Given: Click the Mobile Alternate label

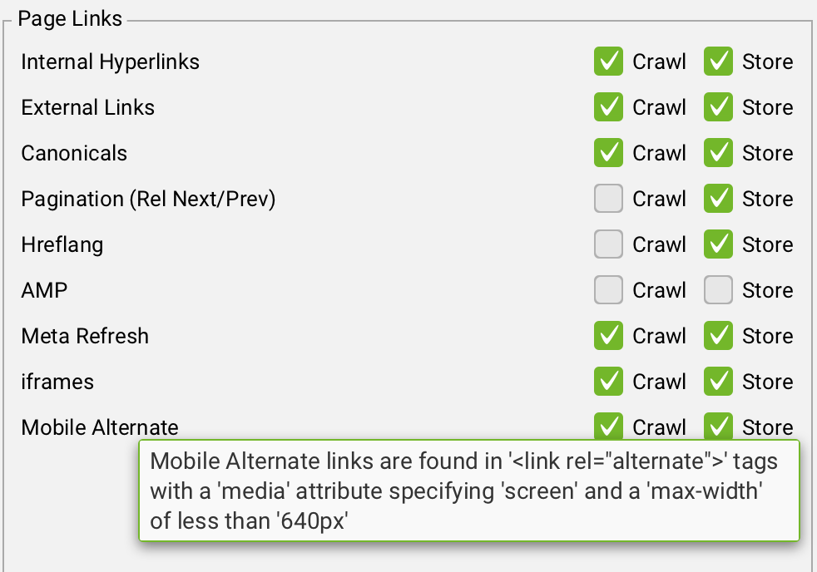Looking at the screenshot, I should tap(100, 427).
